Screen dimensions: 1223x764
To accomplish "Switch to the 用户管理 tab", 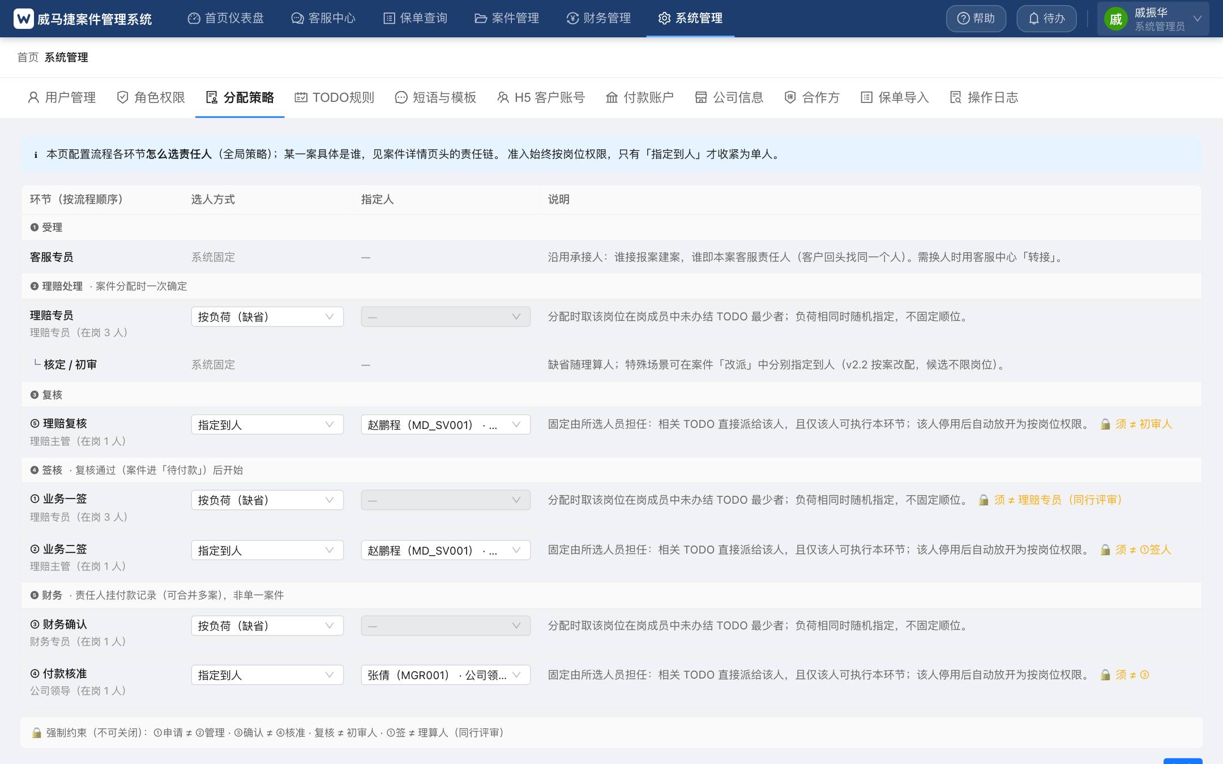I will click(62, 97).
